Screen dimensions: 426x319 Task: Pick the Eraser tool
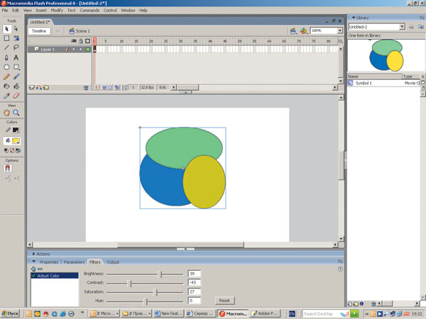tap(16, 96)
